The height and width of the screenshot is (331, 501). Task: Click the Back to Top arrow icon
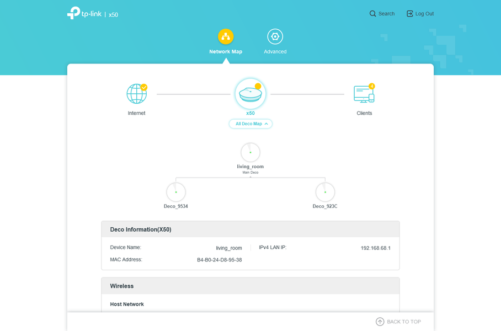[x=380, y=322]
